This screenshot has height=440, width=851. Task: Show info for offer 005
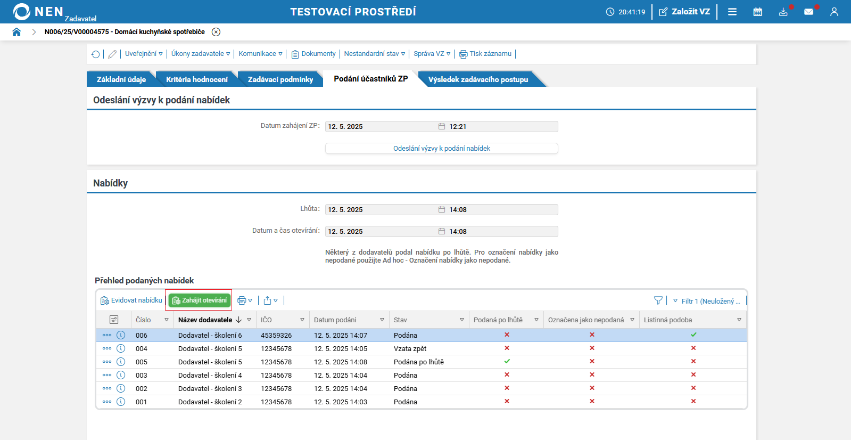pyautogui.click(x=121, y=362)
